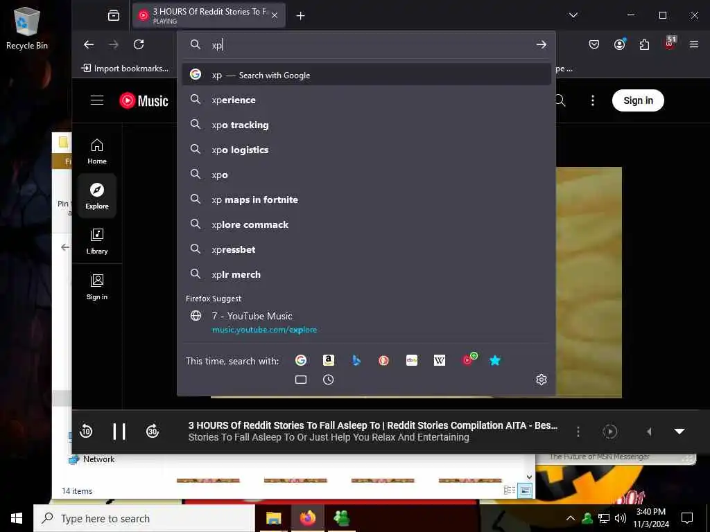Viewport: 710px width, 532px height.
Task: Click the YouTube Music logo
Action: [144, 100]
